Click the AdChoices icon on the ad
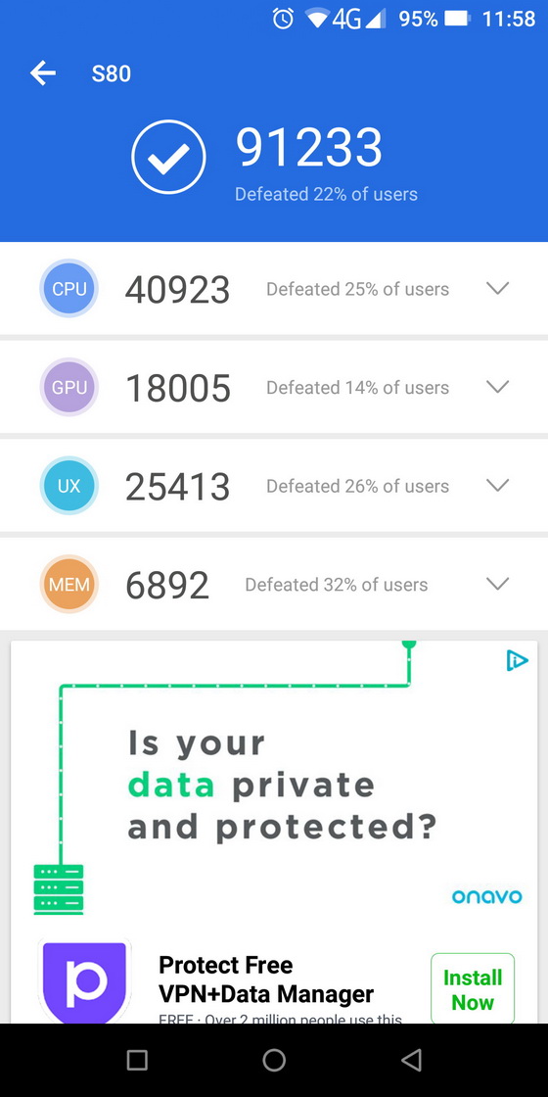The image size is (548, 1097). [518, 660]
